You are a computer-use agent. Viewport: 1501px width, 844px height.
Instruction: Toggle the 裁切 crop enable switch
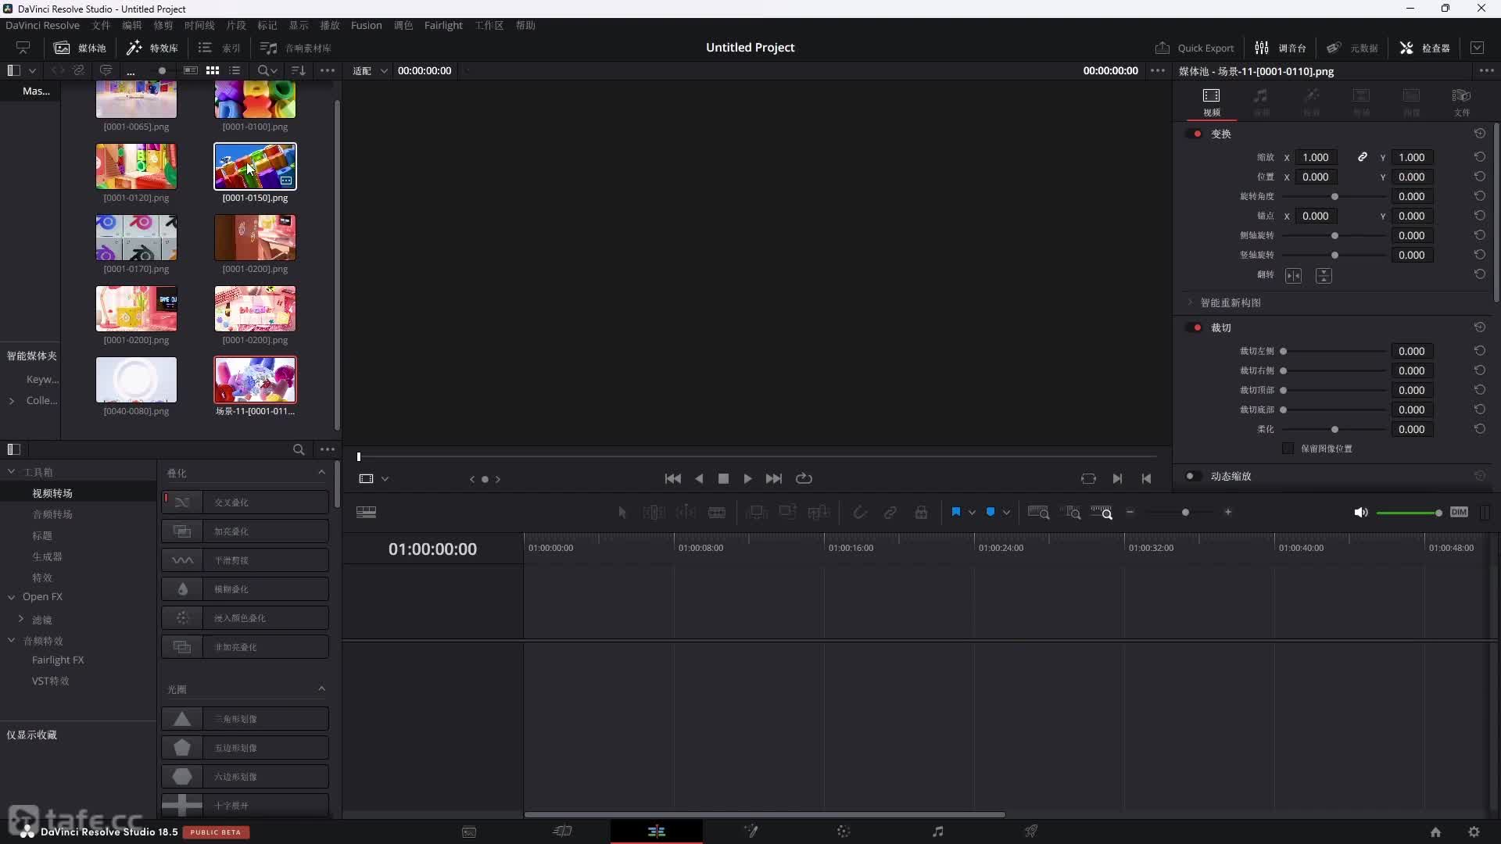[1194, 327]
